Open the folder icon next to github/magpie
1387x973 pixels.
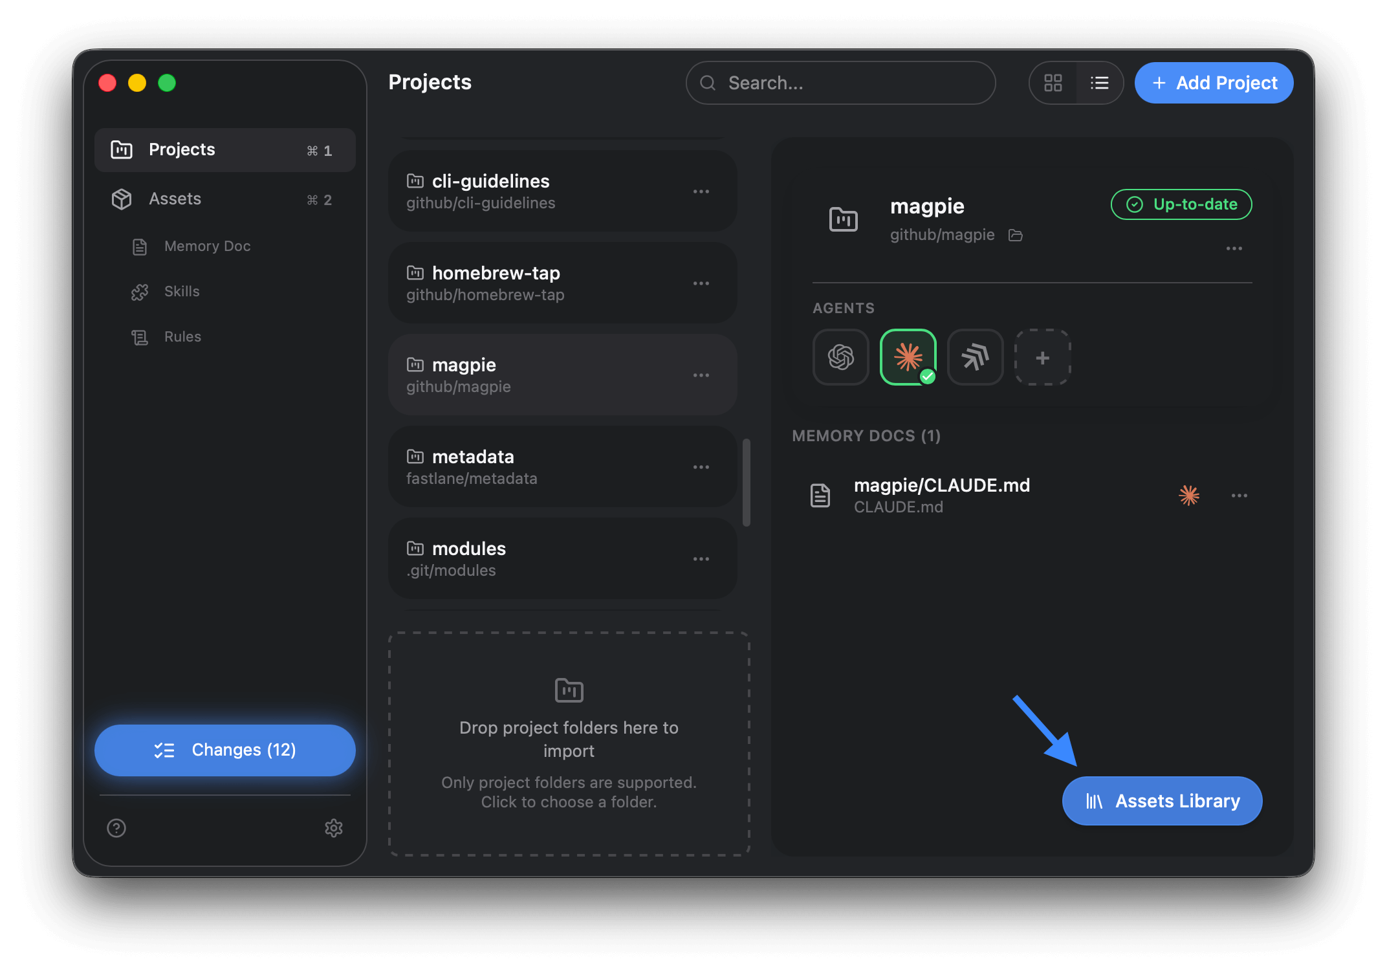1016,235
